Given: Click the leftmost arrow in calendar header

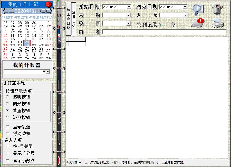Looking at the screenshot, I should point(5,11).
